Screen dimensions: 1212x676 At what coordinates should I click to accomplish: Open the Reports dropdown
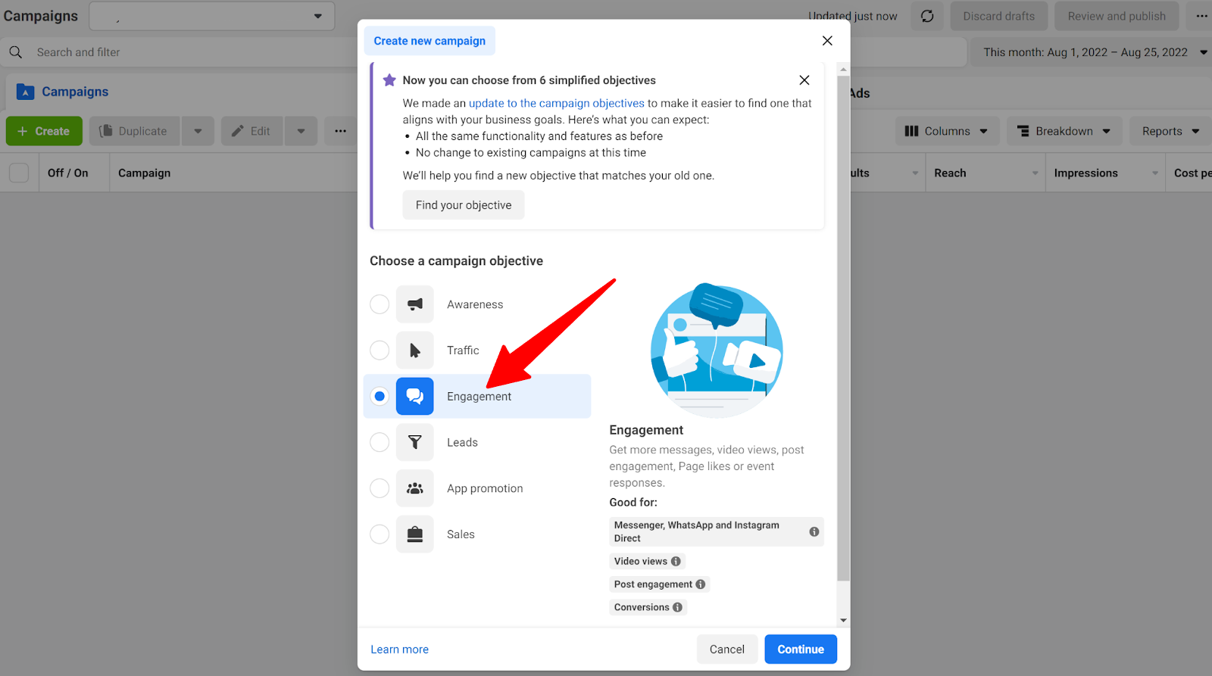click(1171, 131)
